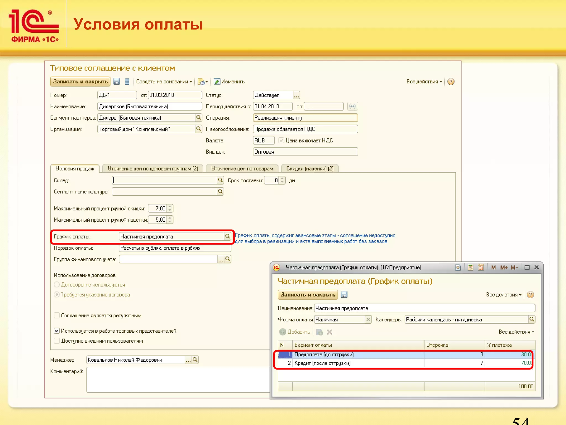Click Вид цен field showing Оптовая
The width and height of the screenshot is (566, 425).
305,152
